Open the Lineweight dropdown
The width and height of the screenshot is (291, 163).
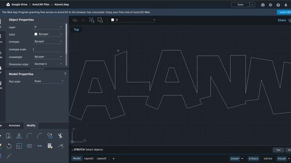[x=48, y=57]
